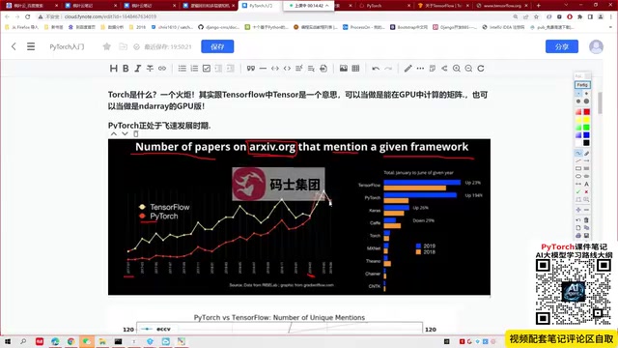Redo the last edit in the editor toolbar
Image resolution: width=618 pixels, height=348 pixels.
click(388, 69)
